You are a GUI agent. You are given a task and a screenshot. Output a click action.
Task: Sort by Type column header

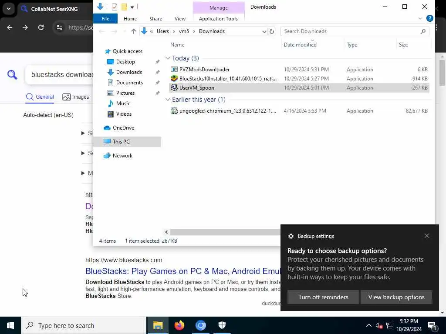click(352, 45)
